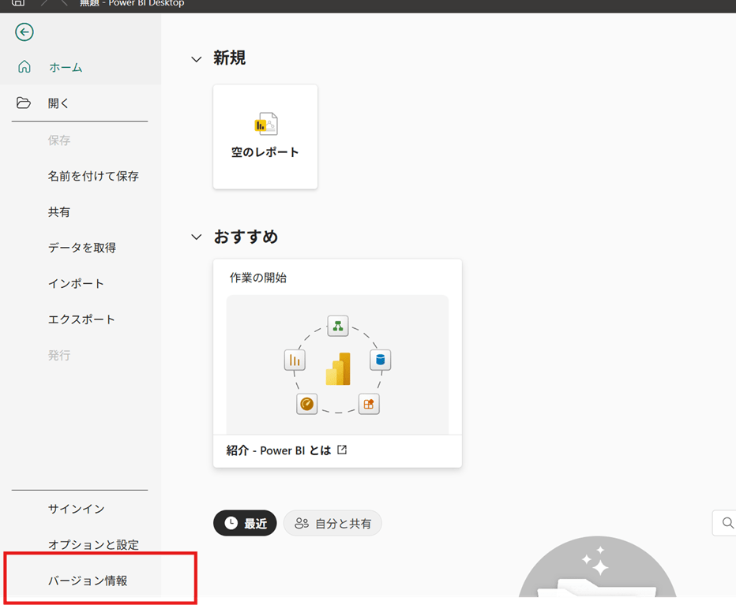The width and height of the screenshot is (736, 605).
Task: Click サインイン in the sidebar
Action: [x=76, y=509]
